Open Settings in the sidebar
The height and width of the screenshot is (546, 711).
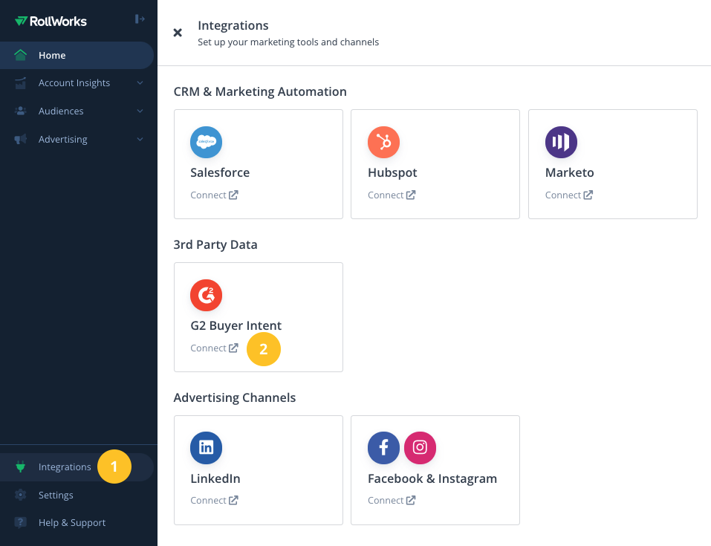77,495
